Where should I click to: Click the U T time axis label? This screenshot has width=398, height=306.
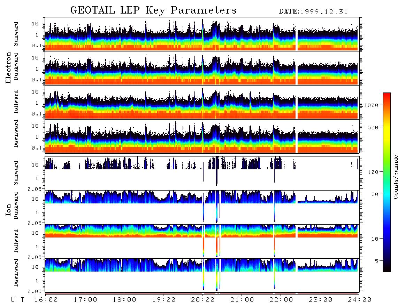(18, 300)
